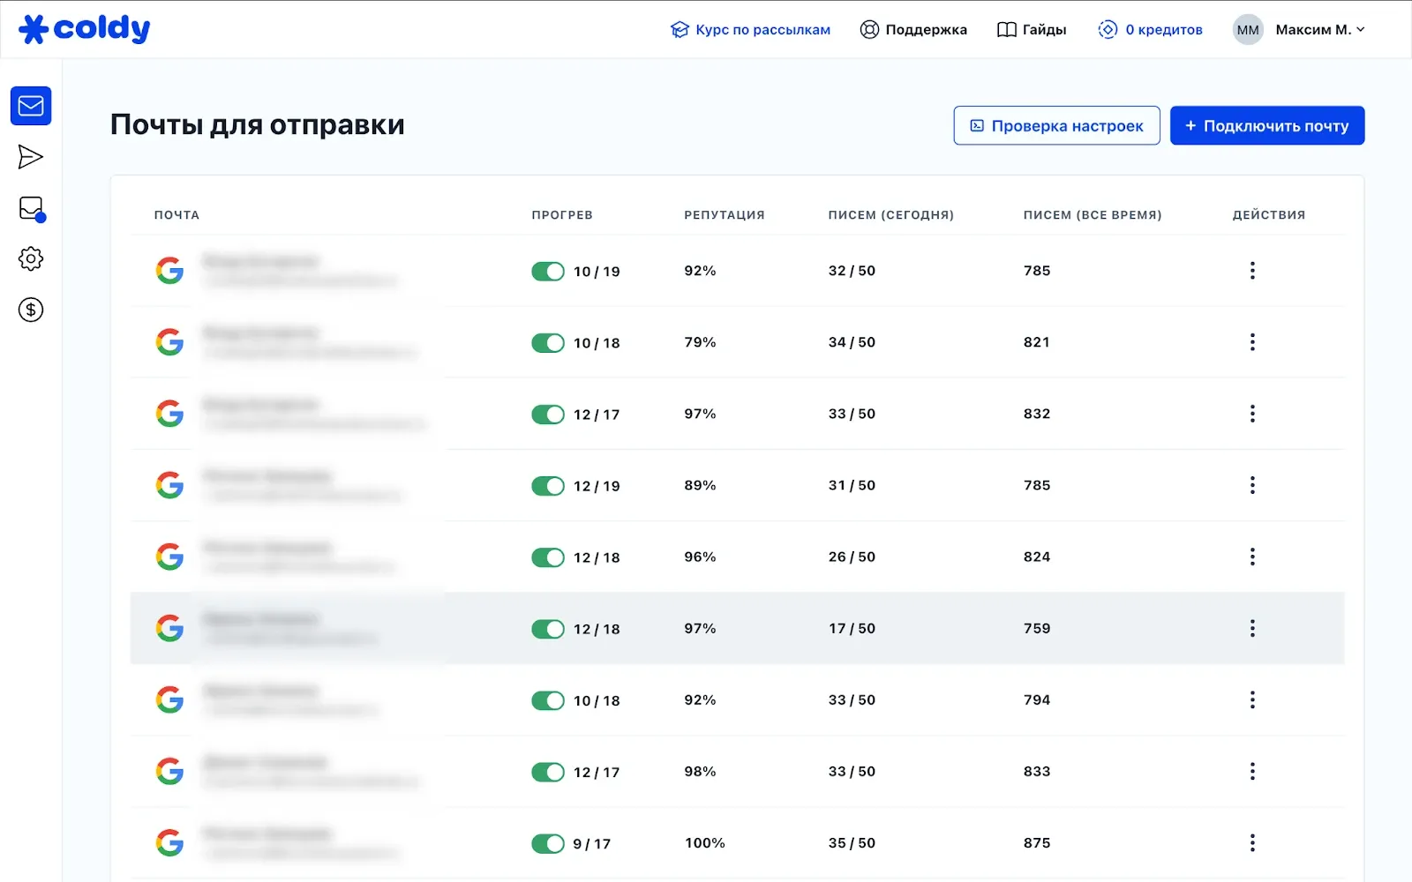Turn off warm-up for the 9 / 17 mailbox

tap(548, 844)
